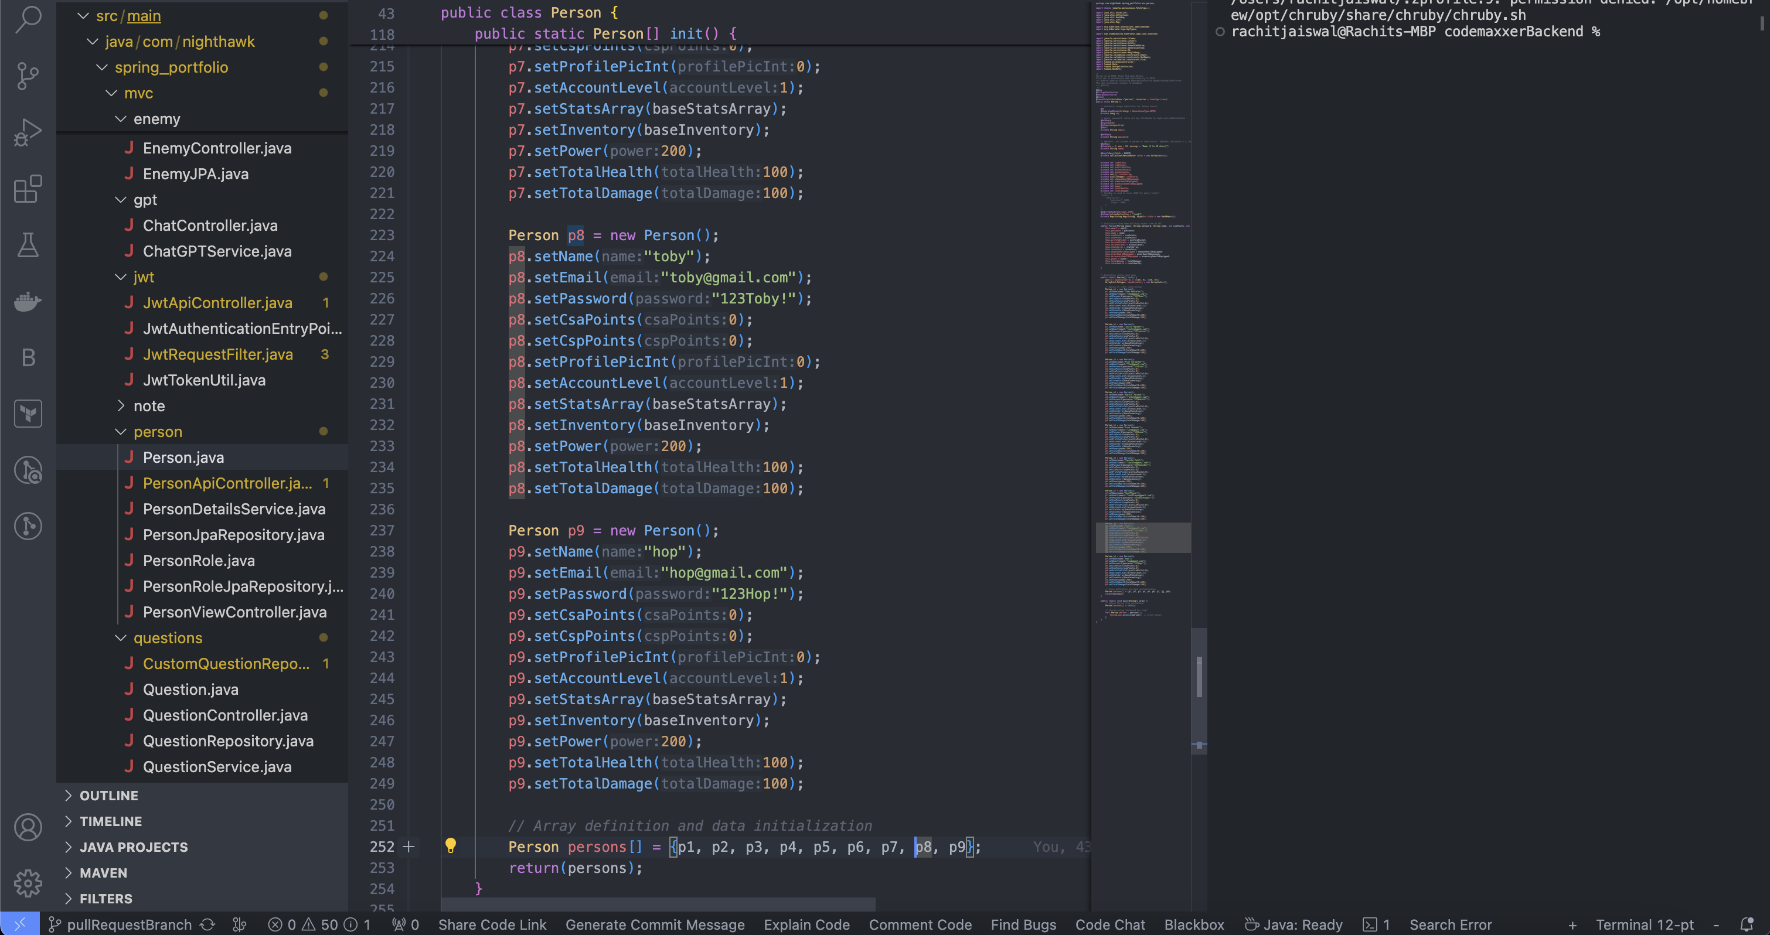Open the Blackbox B view in activity bar
Image resolution: width=1770 pixels, height=935 pixels.
tap(28, 357)
